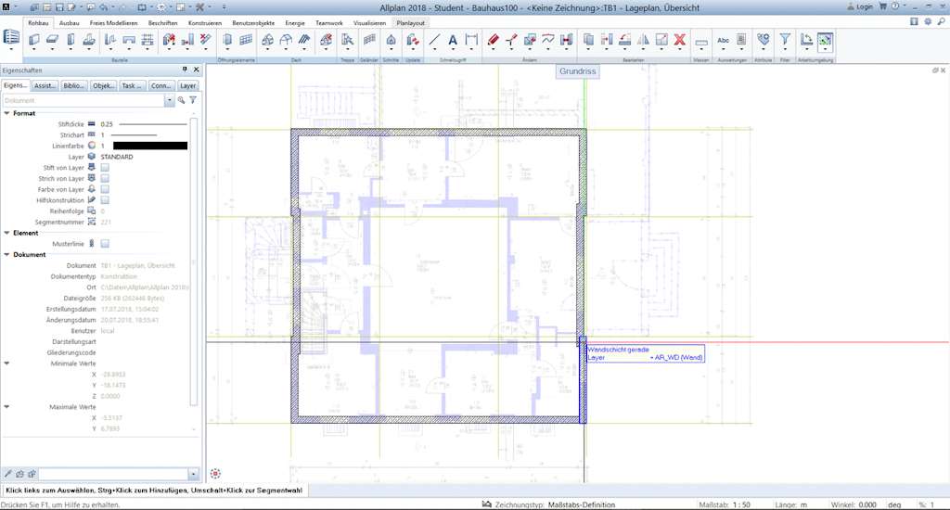950x510 pixels.
Task: Open the Layer tab in side panel
Action: (188, 85)
